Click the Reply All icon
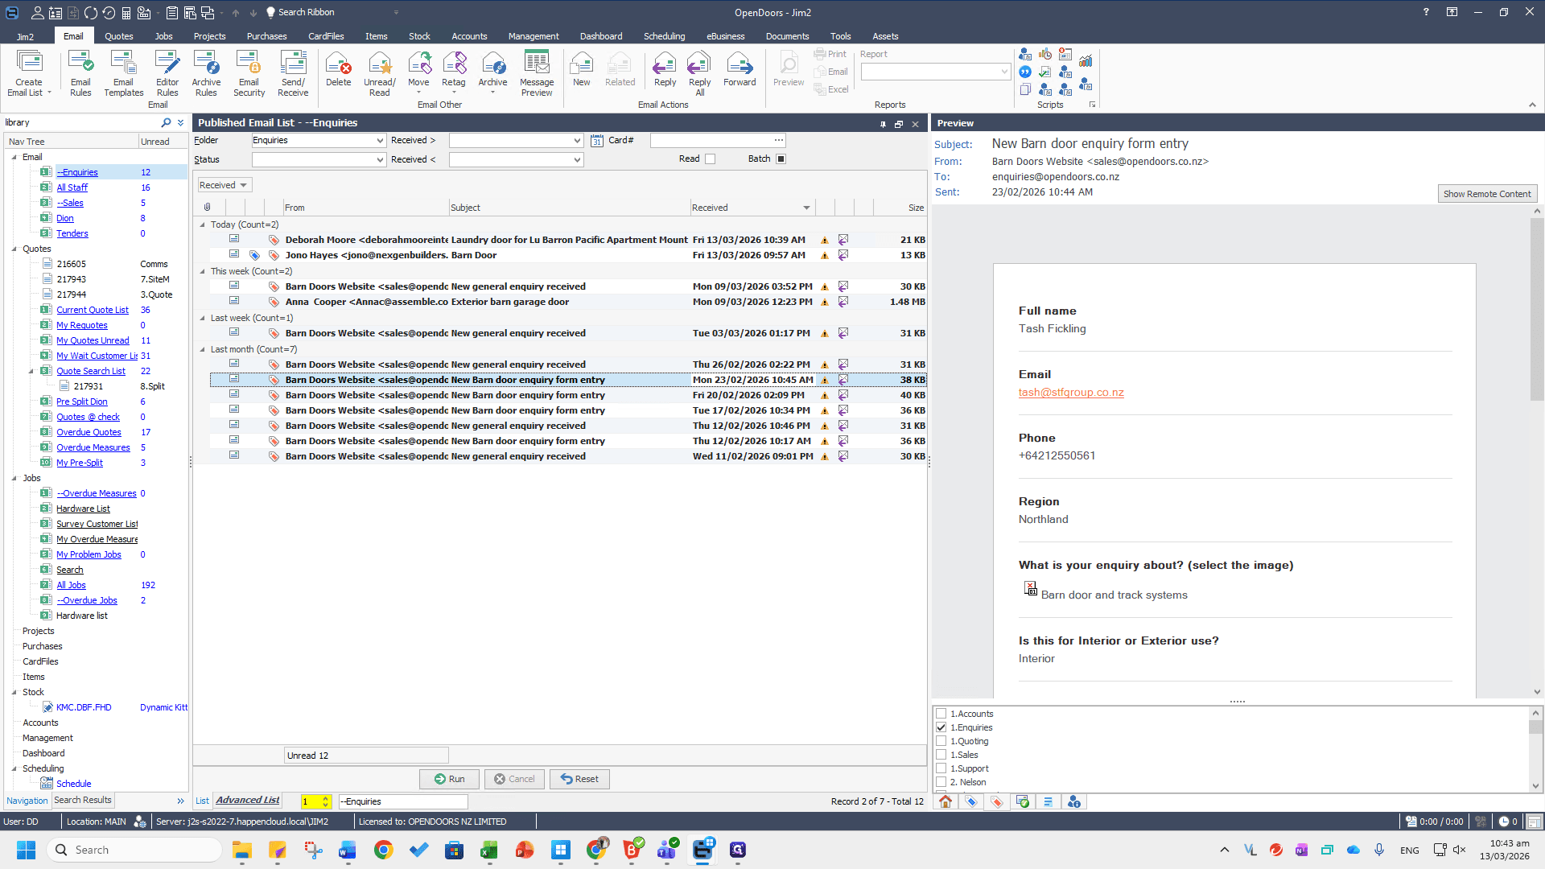The height and width of the screenshot is (869, 1545). pos(699,73)
